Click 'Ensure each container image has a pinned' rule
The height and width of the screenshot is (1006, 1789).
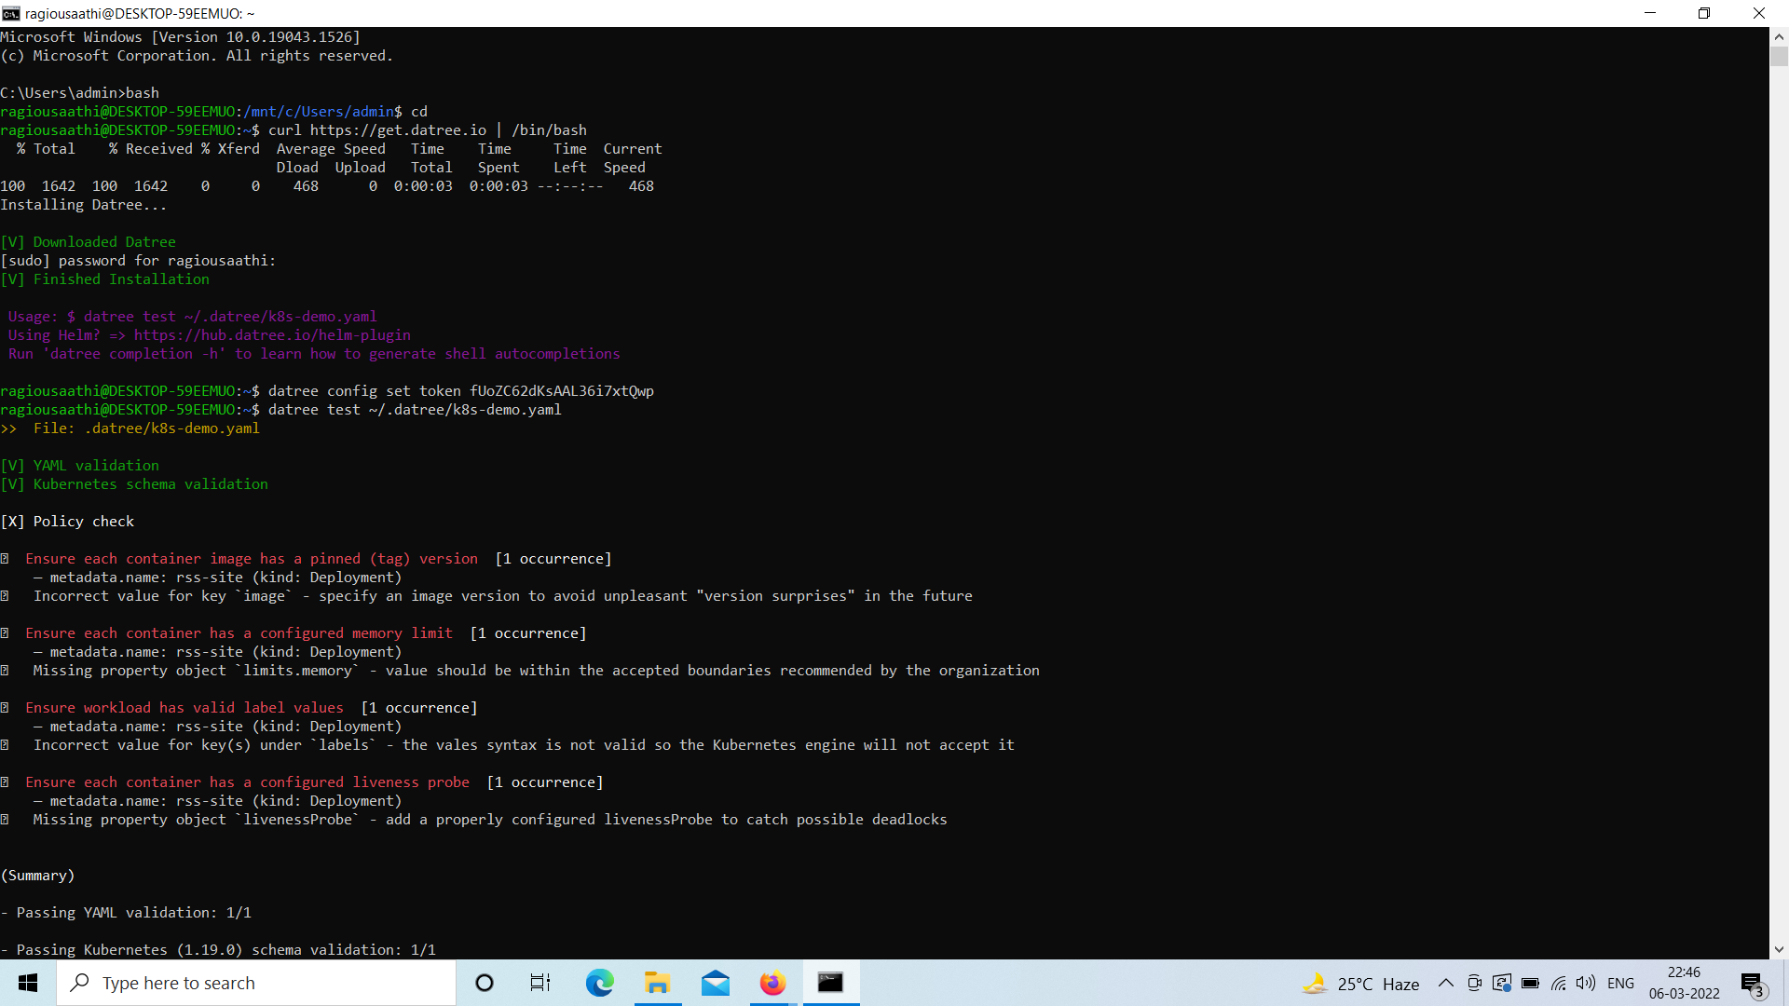252,559
